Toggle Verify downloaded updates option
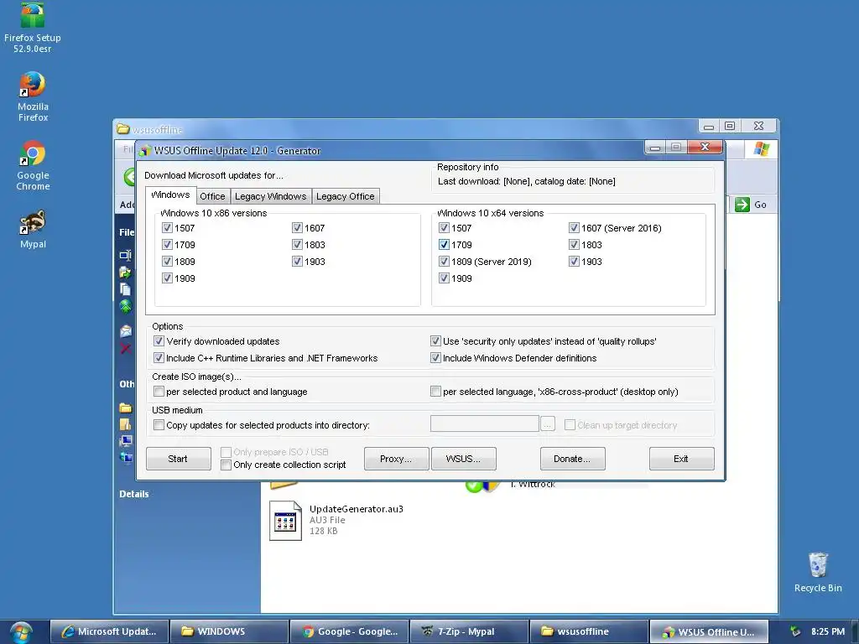Image resolution: width=859 pixels, height=644 pixels. click(x=159, y=341)
